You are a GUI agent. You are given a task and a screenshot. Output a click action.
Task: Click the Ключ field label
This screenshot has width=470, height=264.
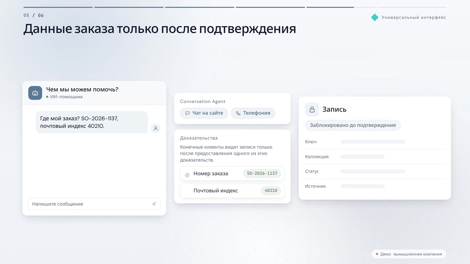[311, 142]
